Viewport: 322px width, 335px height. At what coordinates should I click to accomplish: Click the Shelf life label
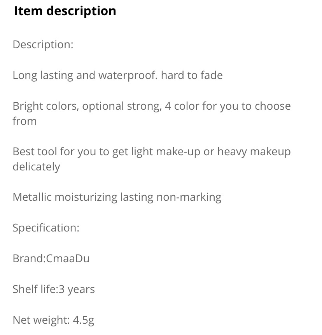click(x=35, y=289)
